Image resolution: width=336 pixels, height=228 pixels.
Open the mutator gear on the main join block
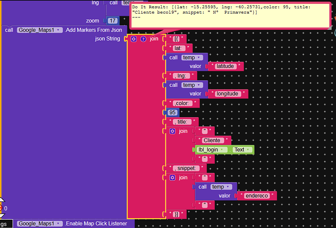(134, 39)
